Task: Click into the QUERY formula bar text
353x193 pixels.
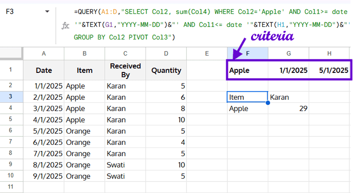Action: (x=211, y=24)
